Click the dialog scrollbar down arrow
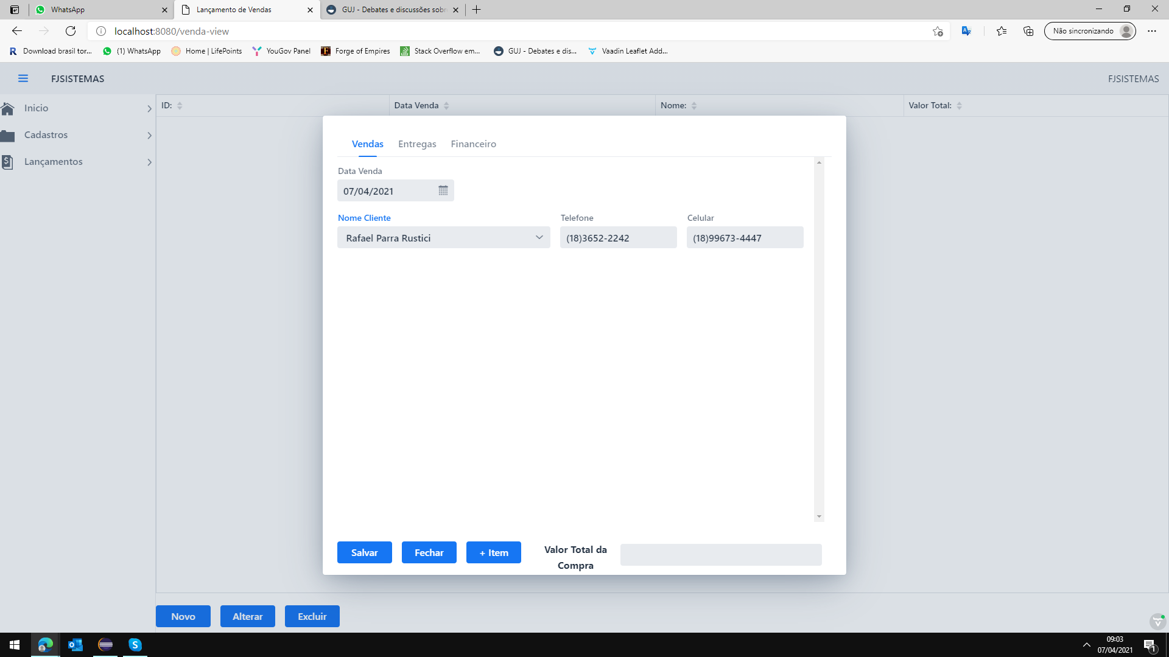This screenshot has width=1169, height=657. [x=819, y=516]
